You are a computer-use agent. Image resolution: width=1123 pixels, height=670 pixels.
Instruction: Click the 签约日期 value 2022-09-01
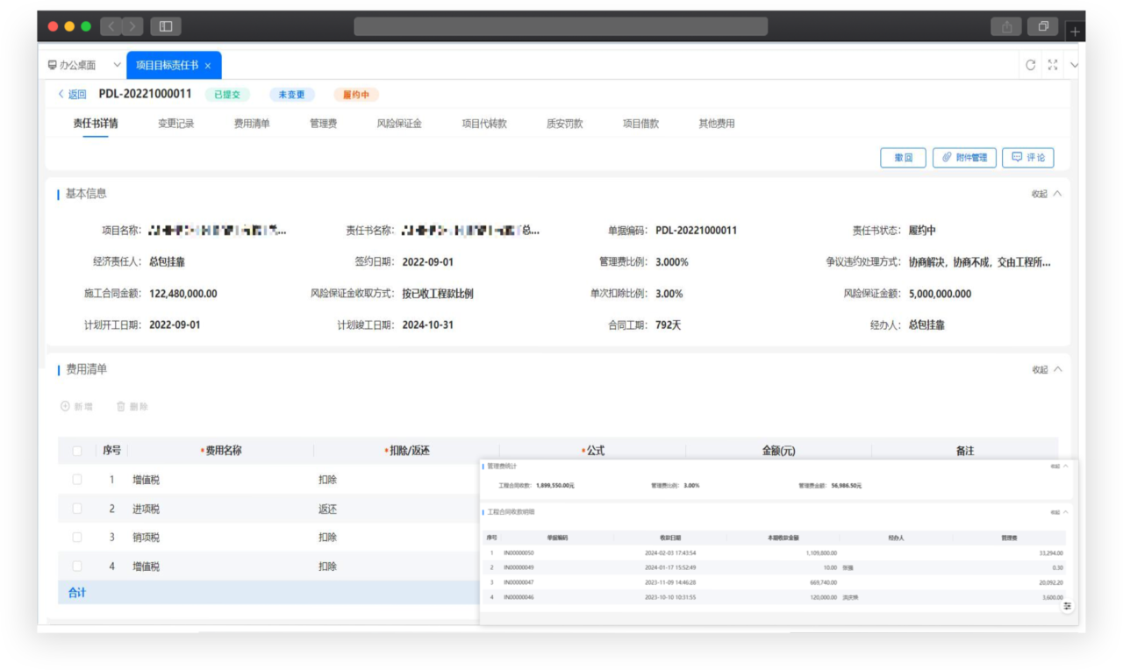428,262
